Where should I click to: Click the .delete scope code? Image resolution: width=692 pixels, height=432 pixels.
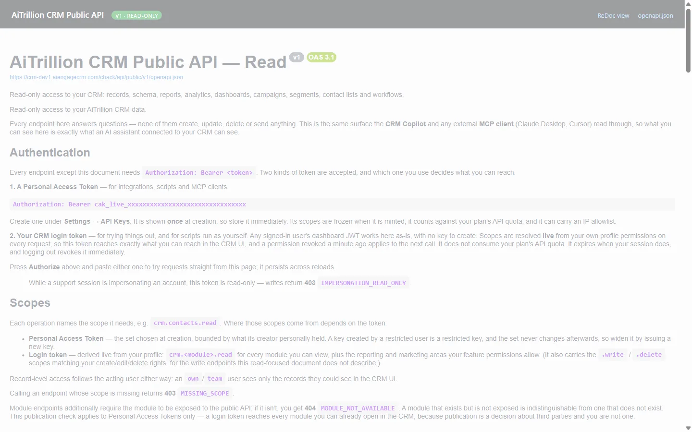pos(649,355)
